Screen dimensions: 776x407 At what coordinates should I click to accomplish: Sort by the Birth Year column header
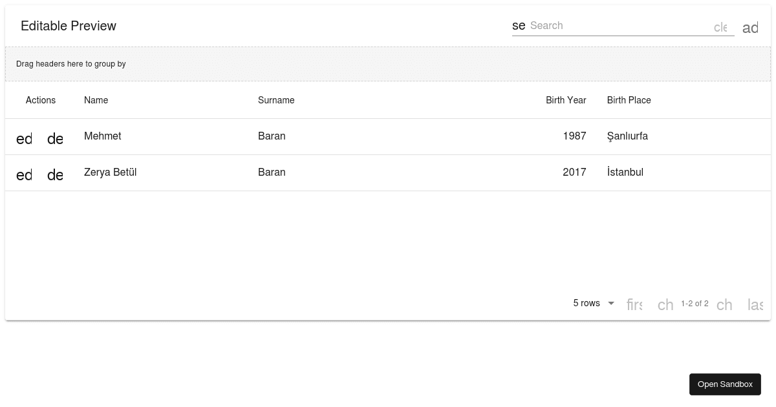565,100
